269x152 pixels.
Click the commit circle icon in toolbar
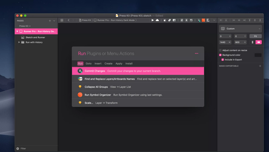(x=199, y=20)
